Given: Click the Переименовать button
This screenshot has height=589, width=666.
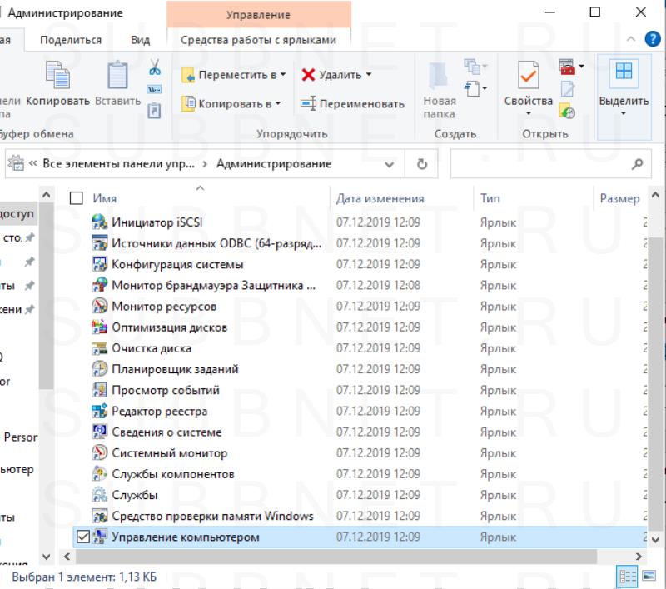Looking at the screenshot, I should 352,104.
